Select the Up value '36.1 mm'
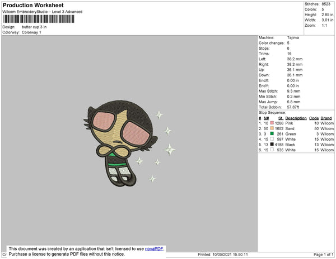Viewport: 336px width, 259px height. click(295, 70)
